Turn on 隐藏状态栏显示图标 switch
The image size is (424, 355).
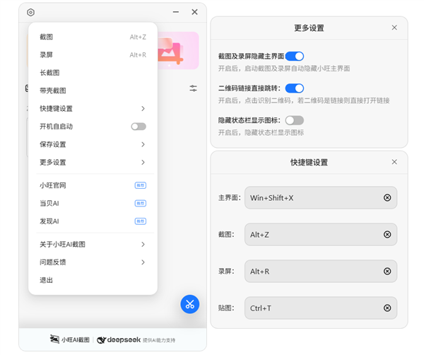pyautogui.click(x=295, y=120)
